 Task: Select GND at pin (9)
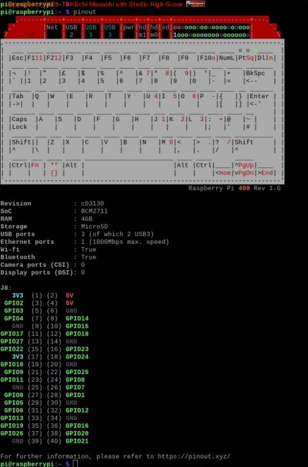pos(17,326)
